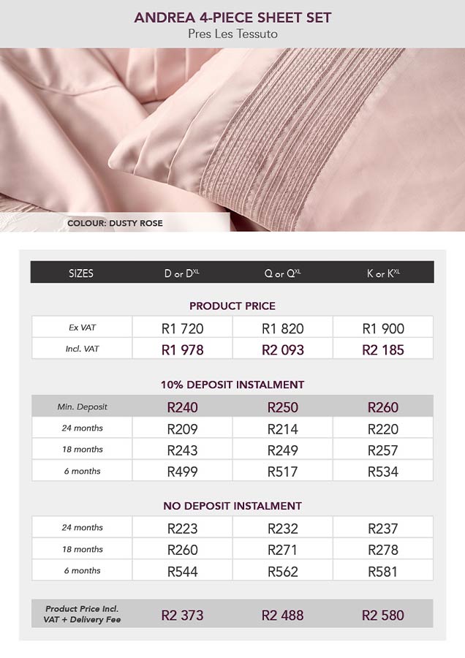
Task: Select the R534 six-month deposit instalment
Action: [383, 472]
